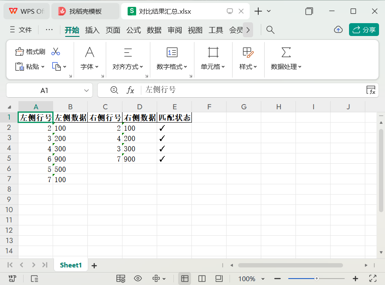Close the 对比结果汇总.xlsx tab
Viewport: 385px width, 285px height.
click(241, 11)
